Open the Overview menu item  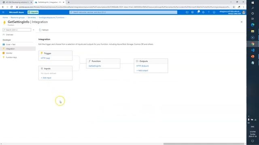(9, 35)
